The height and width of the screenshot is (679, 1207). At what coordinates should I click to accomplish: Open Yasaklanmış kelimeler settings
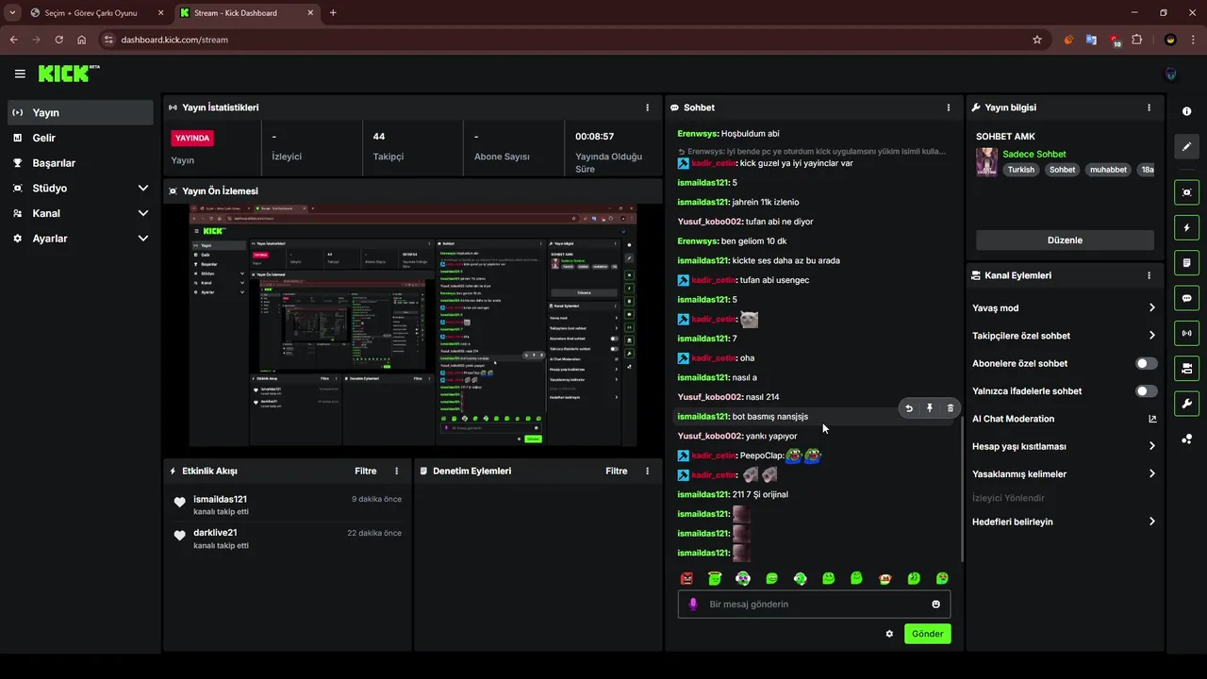click(x=1065, y=473)
